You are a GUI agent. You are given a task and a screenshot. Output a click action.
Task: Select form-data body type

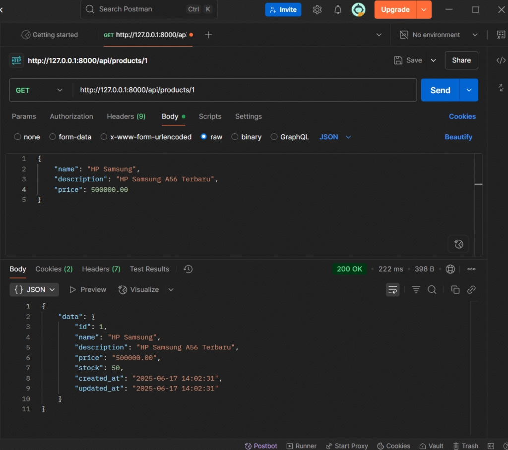tap(53, 137)
